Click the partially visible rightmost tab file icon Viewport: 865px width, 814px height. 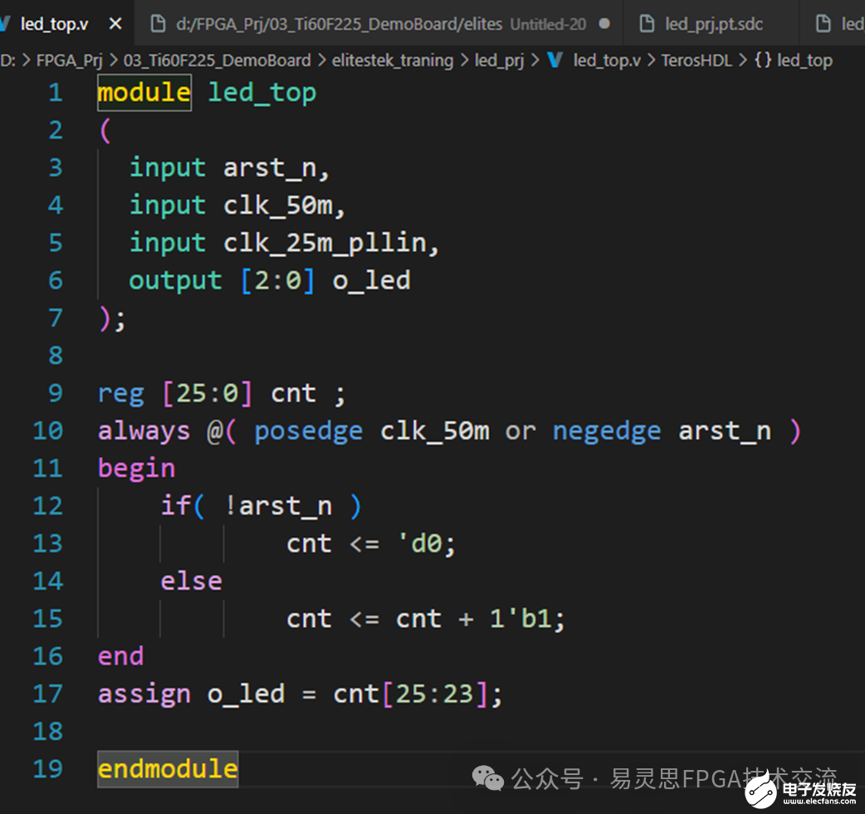click(823, 24)
